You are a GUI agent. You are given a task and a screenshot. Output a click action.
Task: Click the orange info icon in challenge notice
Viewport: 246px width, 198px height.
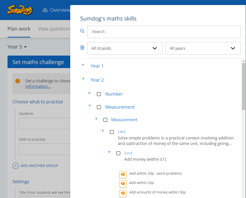point(18,81)
